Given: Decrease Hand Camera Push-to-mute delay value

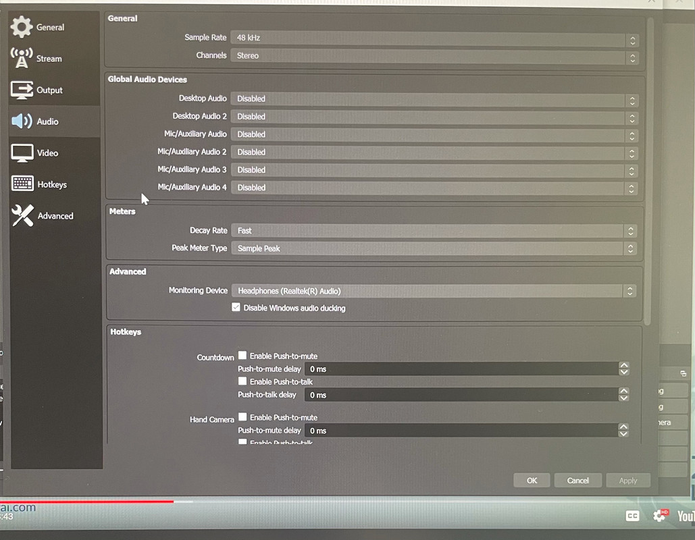Looking at the screenshot, I should tap(623, 433).
